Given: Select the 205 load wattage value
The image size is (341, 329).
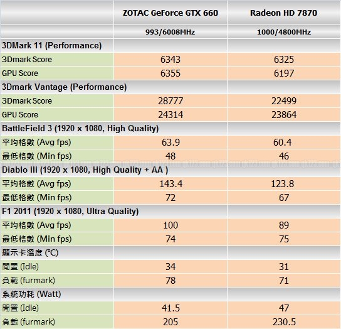Looking at the screenshot, I should click(x=170, y=322).
